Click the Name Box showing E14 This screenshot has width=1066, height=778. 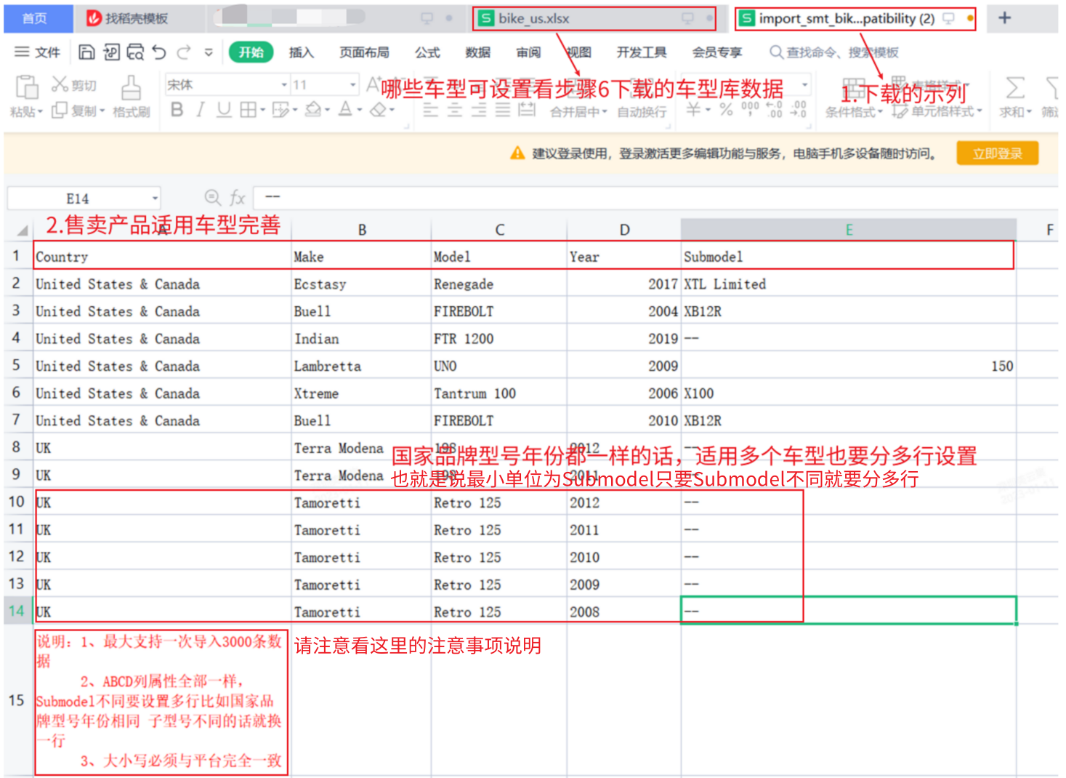tap(84, 198)
